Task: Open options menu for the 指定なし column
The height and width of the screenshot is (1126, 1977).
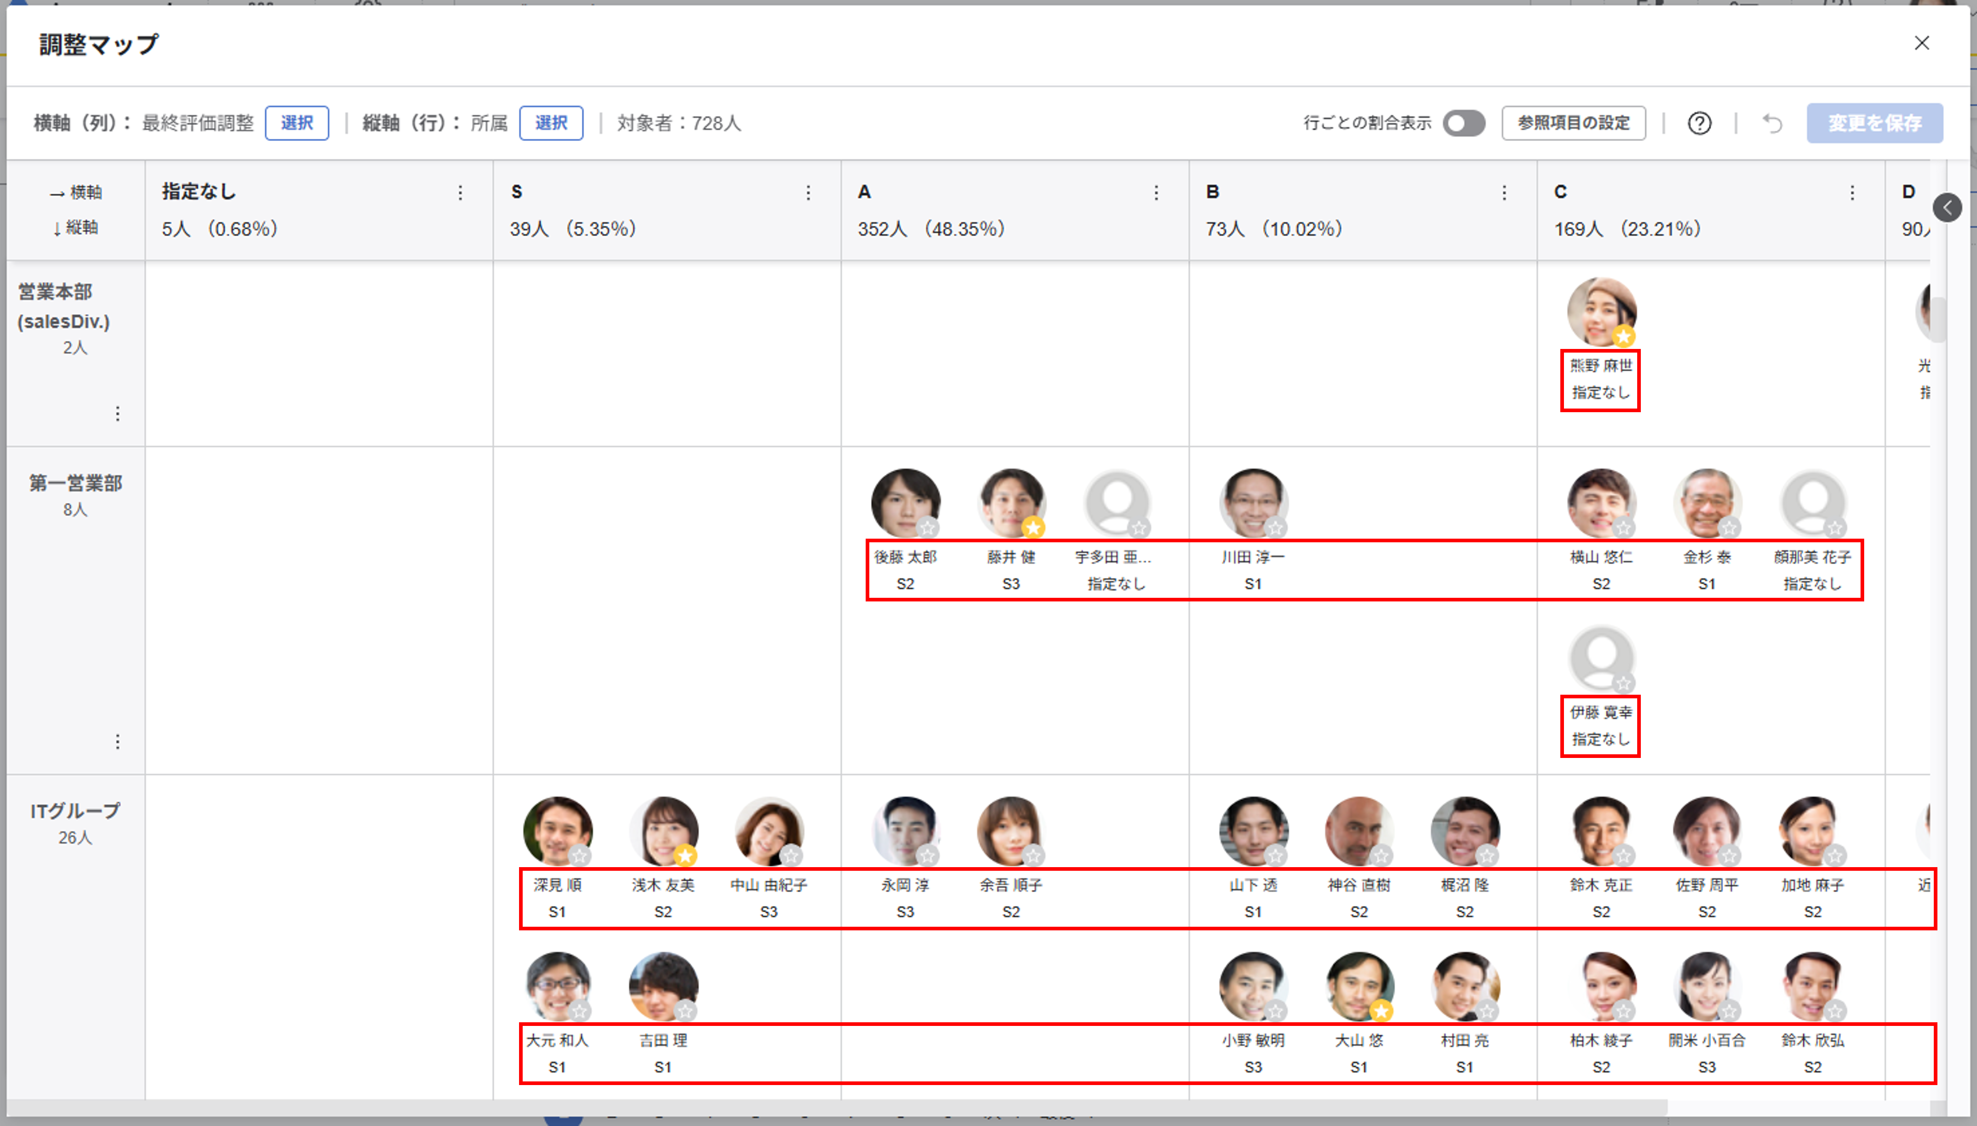Action: [x=460, y=192]
